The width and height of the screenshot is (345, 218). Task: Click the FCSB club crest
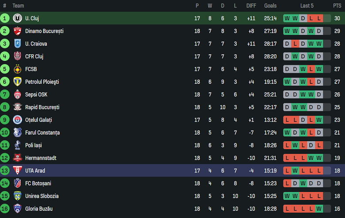(18, 69)
